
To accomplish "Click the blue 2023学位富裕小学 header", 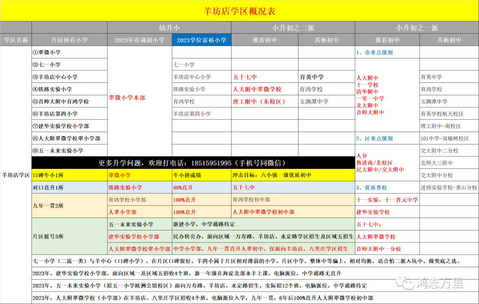I will 202,40.
